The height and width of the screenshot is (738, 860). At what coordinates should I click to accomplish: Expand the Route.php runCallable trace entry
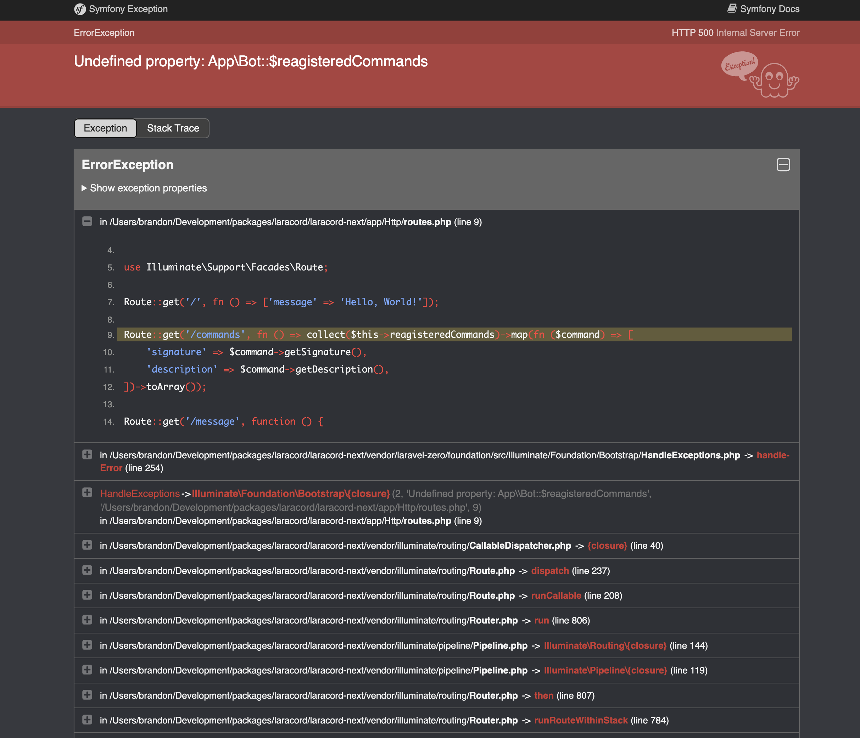pyautogui.click(x=87, y=595)
